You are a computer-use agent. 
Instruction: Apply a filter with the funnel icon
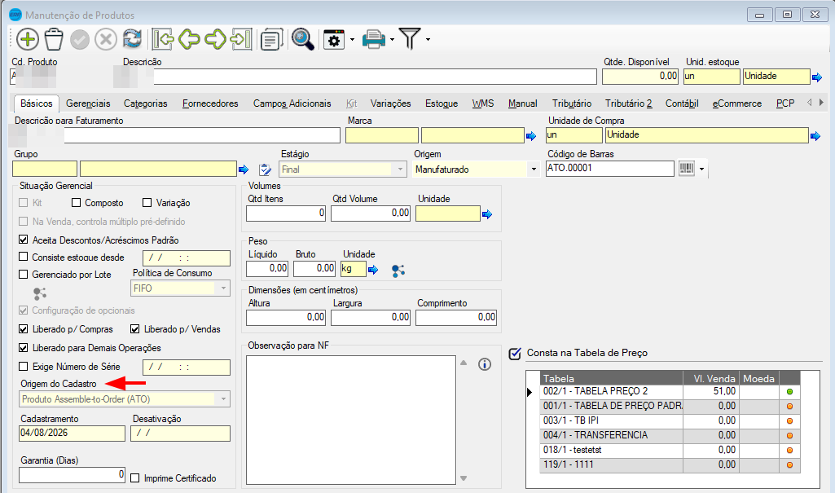point(410,39)
